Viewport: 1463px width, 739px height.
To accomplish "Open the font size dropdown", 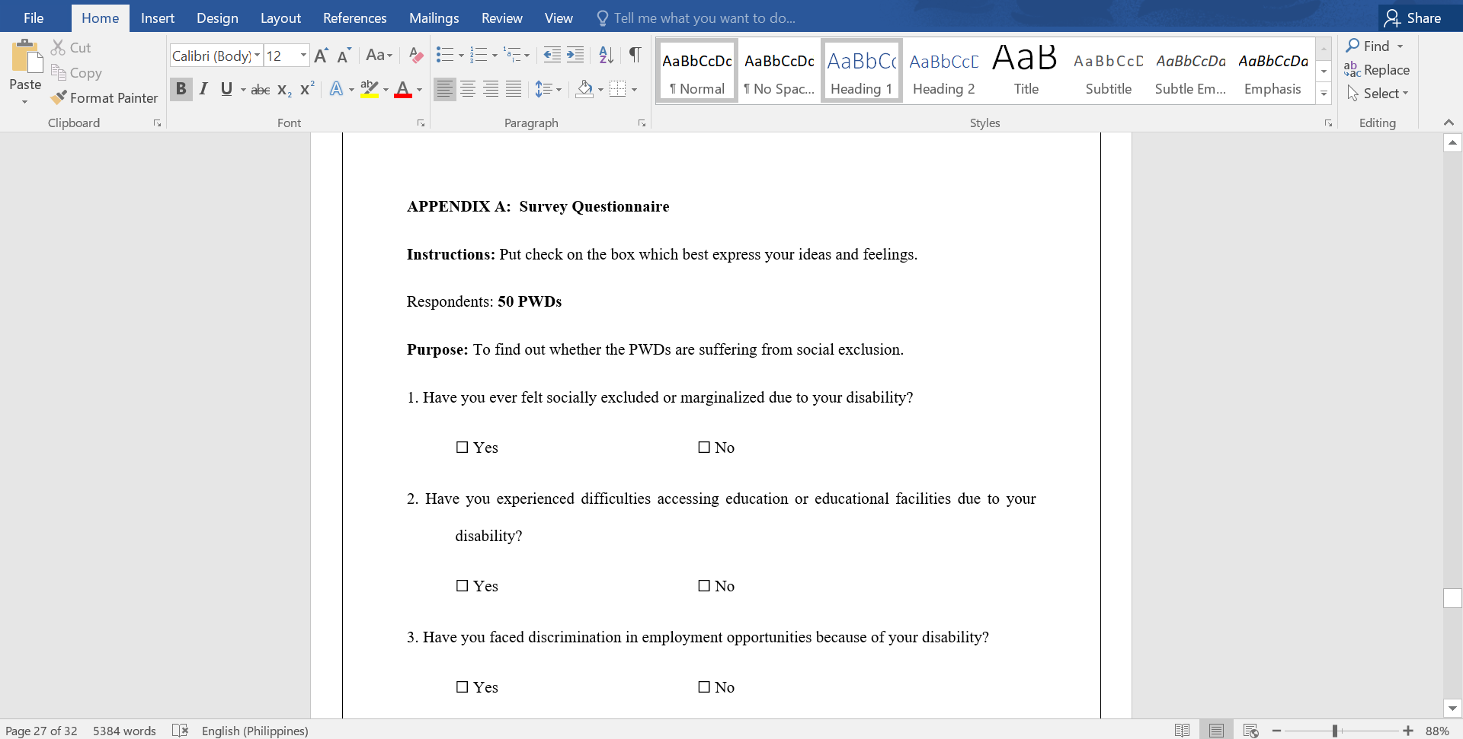I will [303, 56].
